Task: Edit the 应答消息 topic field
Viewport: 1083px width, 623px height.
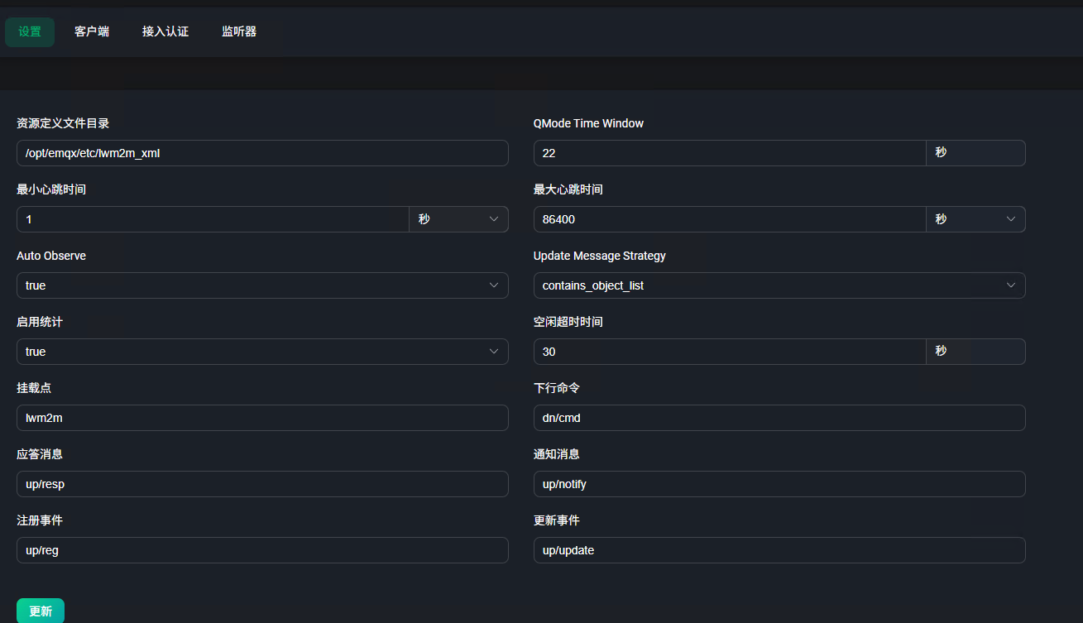Action: (x=262, y=484)
